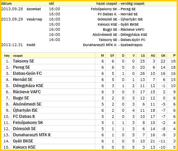Click the 'dátum' header in fixtures

click(x=6, y=3)
